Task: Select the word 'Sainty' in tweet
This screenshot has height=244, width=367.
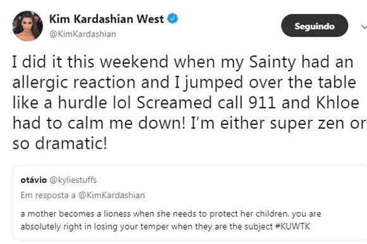Action: click(x=273, y=62)
